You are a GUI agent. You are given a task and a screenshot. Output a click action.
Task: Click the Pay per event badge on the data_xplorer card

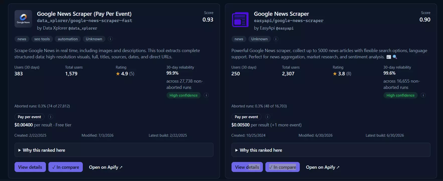coord(29,117)
